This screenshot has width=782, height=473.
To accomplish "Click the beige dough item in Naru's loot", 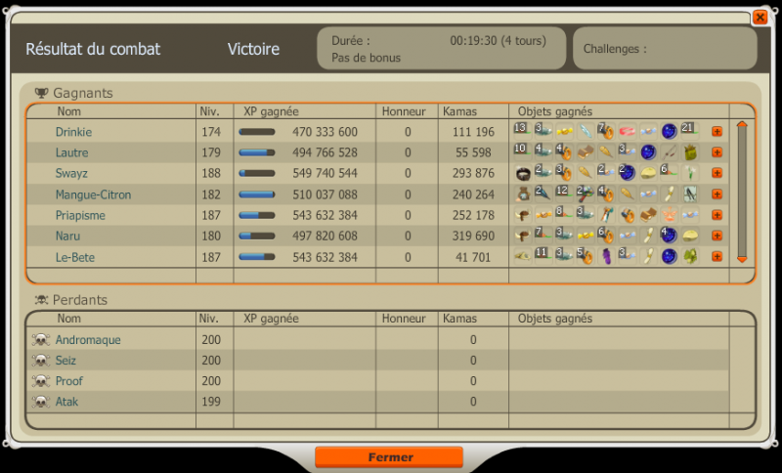I will 690,236.
